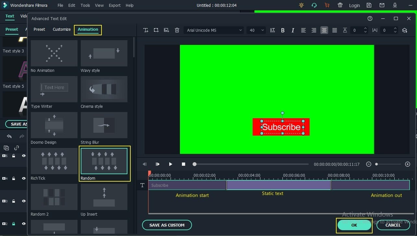The height and width of the screenshot is (236, 417).
Task: Click the CANCEL button
Action: click(x=393, y=225)
